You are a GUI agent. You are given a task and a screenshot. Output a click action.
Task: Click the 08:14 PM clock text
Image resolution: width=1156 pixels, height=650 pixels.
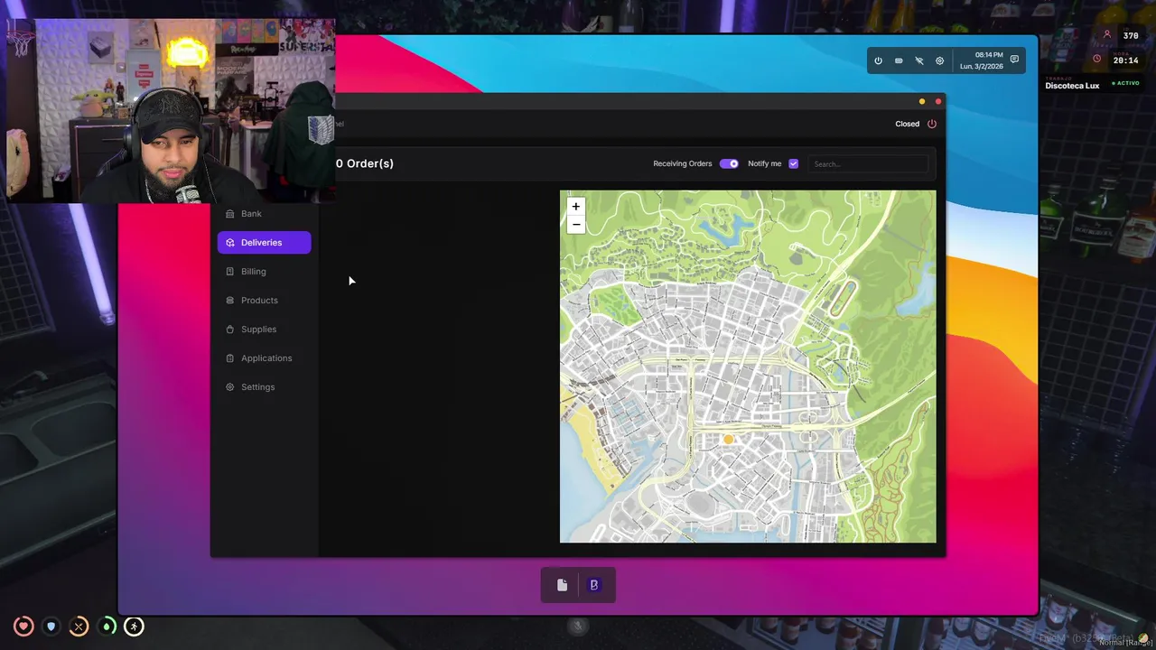[988, 55]
